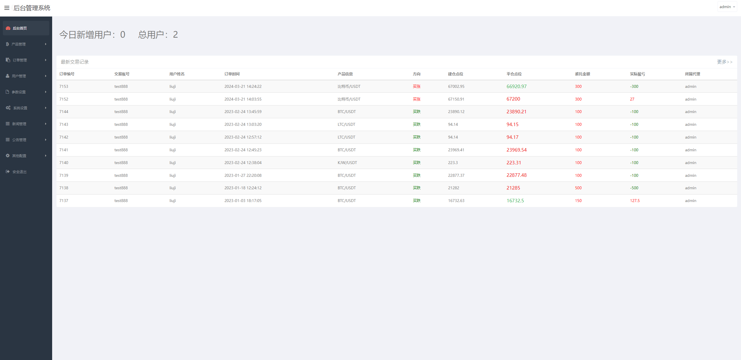Click the user icon for 用户管理
Viewport: 741px width, 360px height.
tap(8, 76)
